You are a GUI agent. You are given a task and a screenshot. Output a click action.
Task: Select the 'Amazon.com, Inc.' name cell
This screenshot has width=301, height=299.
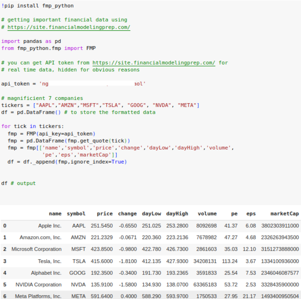(x=41, y=238)
